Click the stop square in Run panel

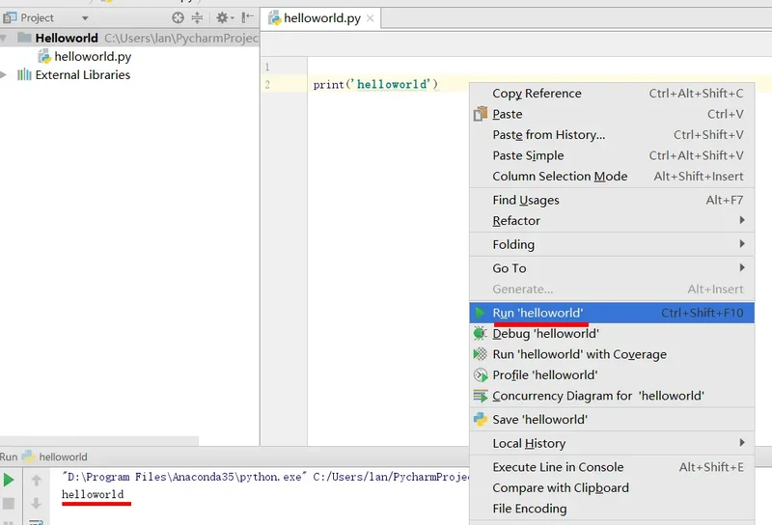(x=9, y=503)
